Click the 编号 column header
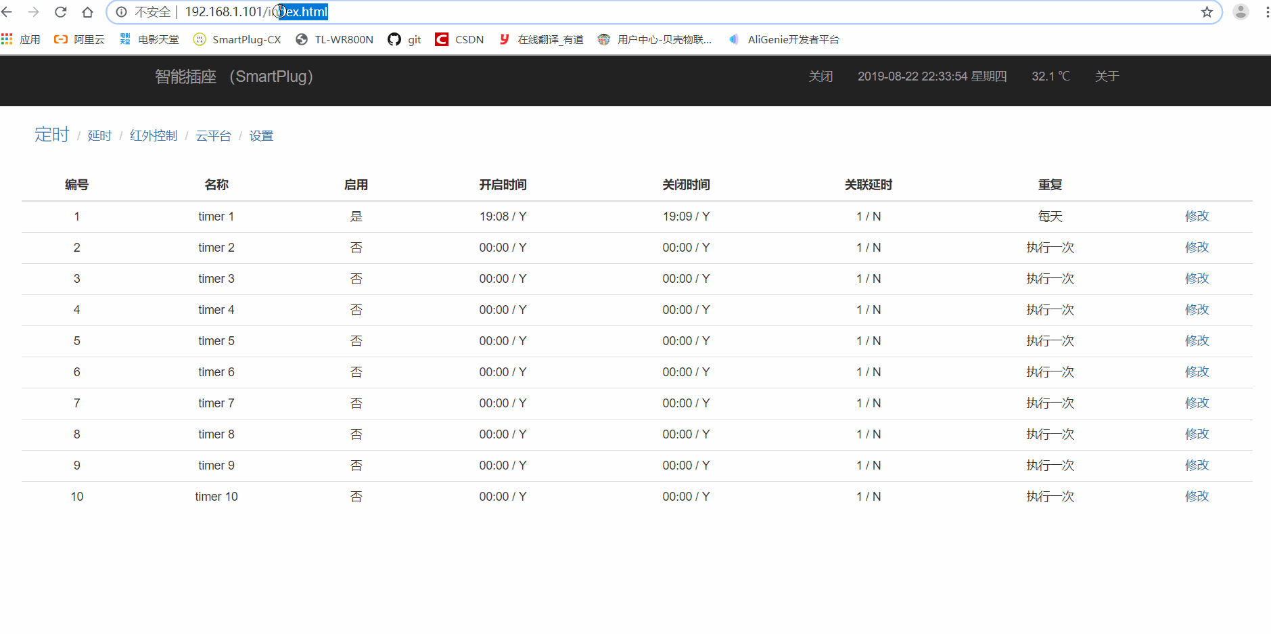1271x634 pixels. click(x=76, y=185)
